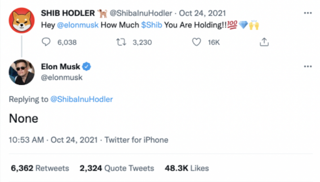Screen dimensions: 320x182
Task: Open the more options dots on Elon Musk's tweet
Action: click(308, 66)
